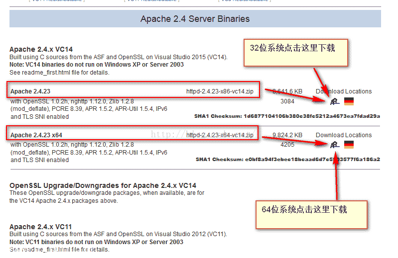Click the Apache Lounge download icon for 2.4.23 x86

pos(335,101)
